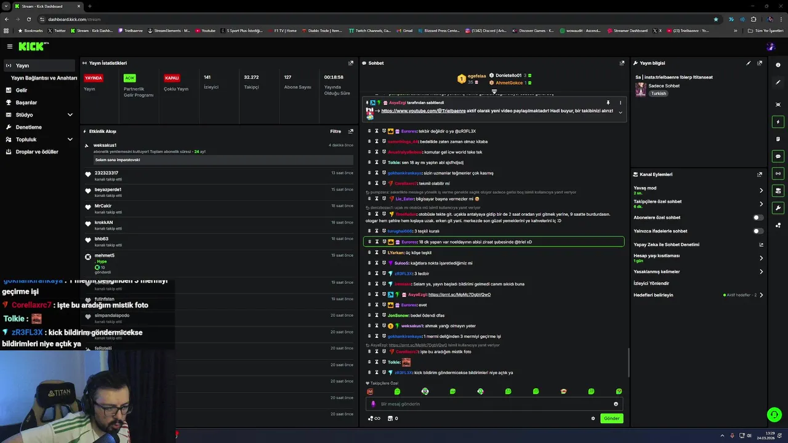Pop out the Yayın İstatistikleri panel
The image size is (788, 443).
(351, 63)
